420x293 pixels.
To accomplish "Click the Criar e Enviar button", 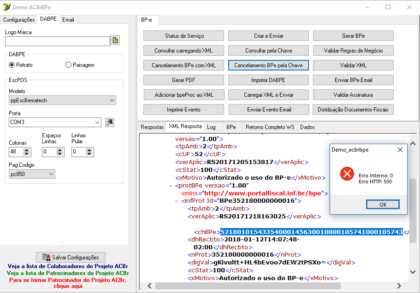I will (x=268, y=36).
